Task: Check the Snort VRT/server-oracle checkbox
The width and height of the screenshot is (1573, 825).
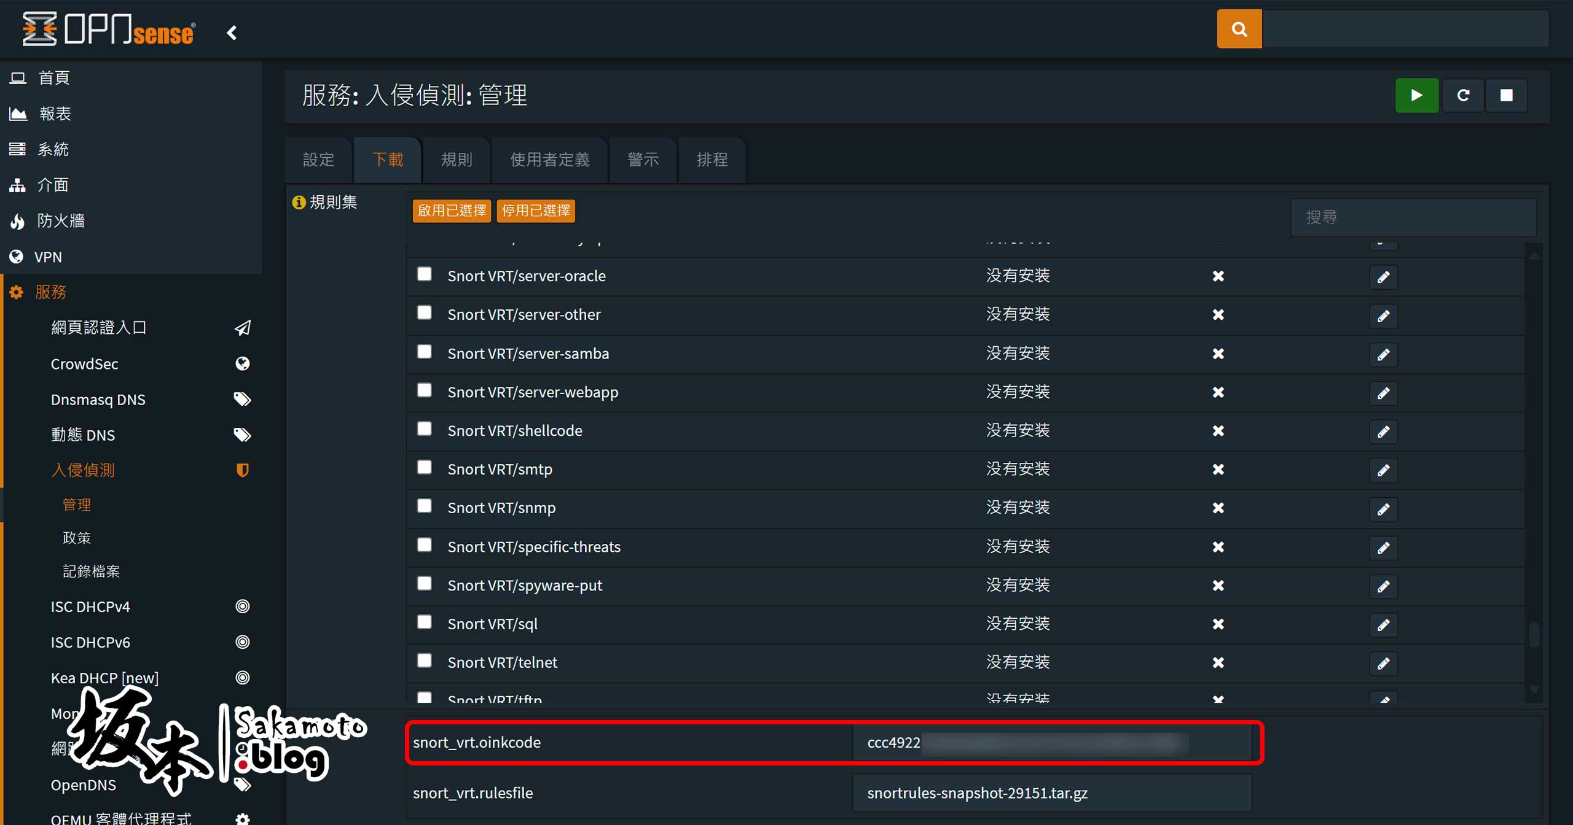Action: coord(424,274)
